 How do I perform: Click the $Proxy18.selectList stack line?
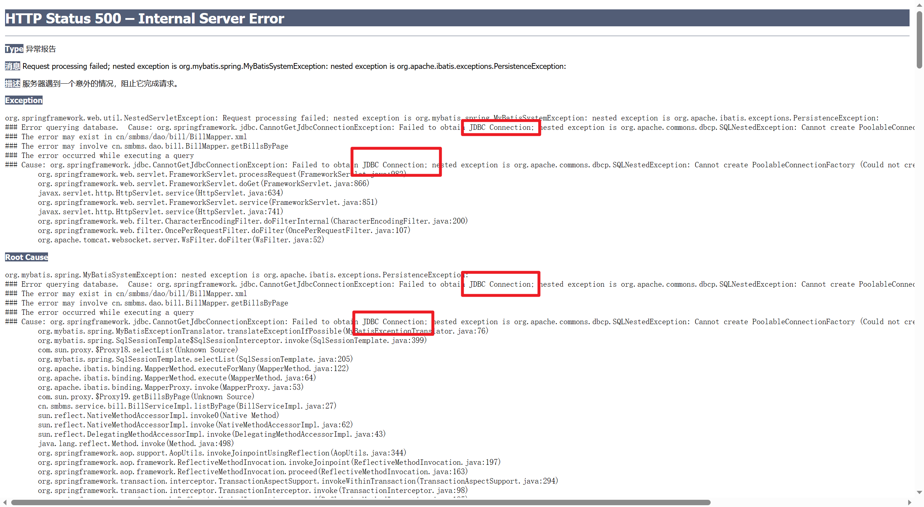138,350
